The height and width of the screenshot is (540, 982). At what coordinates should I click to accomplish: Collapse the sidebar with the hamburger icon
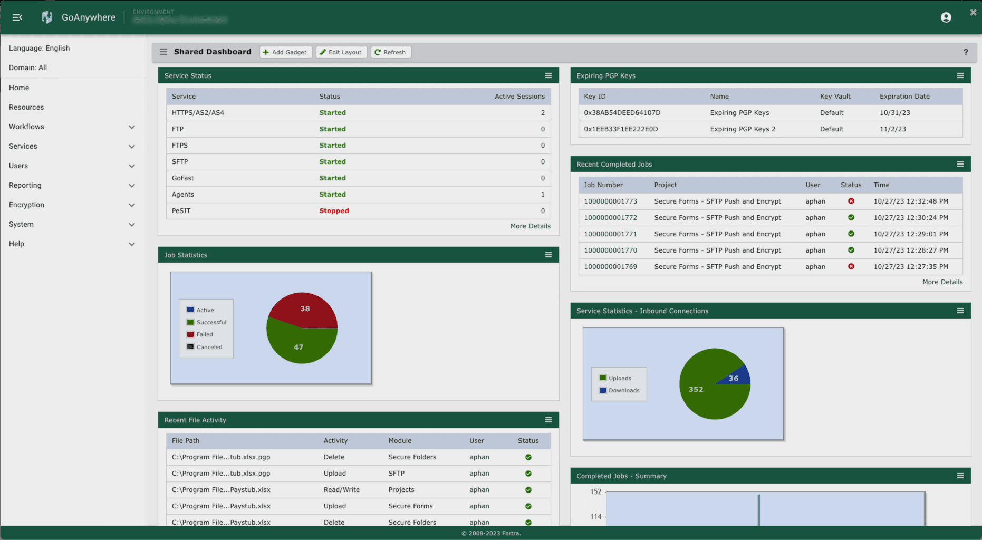coord(17,17)
